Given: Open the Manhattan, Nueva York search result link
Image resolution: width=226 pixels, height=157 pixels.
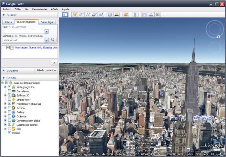Looking at the screenshot, I should [36, 47].
